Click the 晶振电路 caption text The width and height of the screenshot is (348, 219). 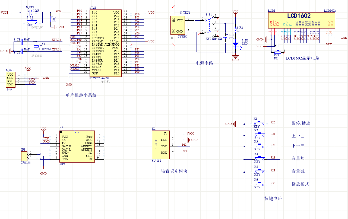[x=37, y=56]
